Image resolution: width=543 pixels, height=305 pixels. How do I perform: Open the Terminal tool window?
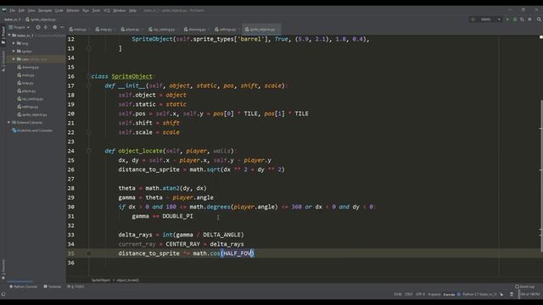click(53, 286)
